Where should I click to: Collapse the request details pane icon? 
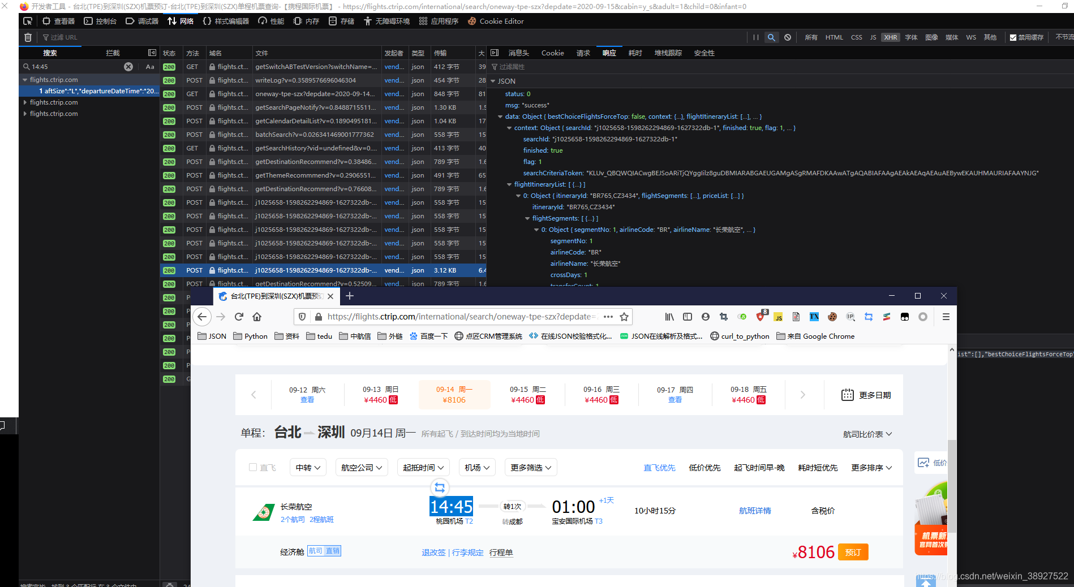[x=495, y=53]
